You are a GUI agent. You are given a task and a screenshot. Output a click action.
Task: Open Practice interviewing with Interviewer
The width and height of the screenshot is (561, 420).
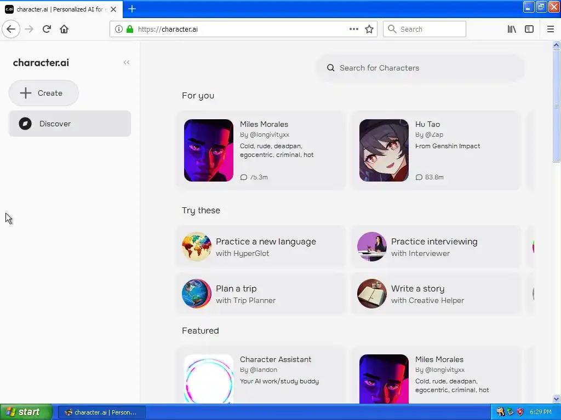click(436, 247)
